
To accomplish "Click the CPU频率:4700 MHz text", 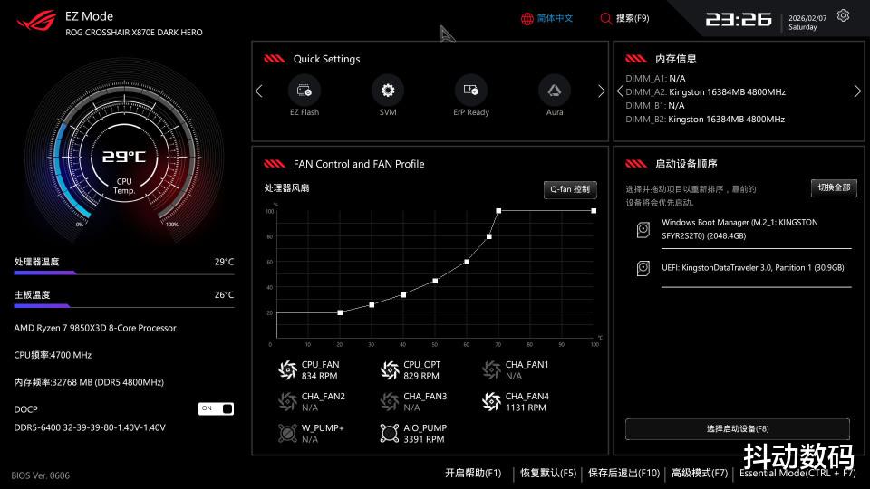I will point(53,355).
